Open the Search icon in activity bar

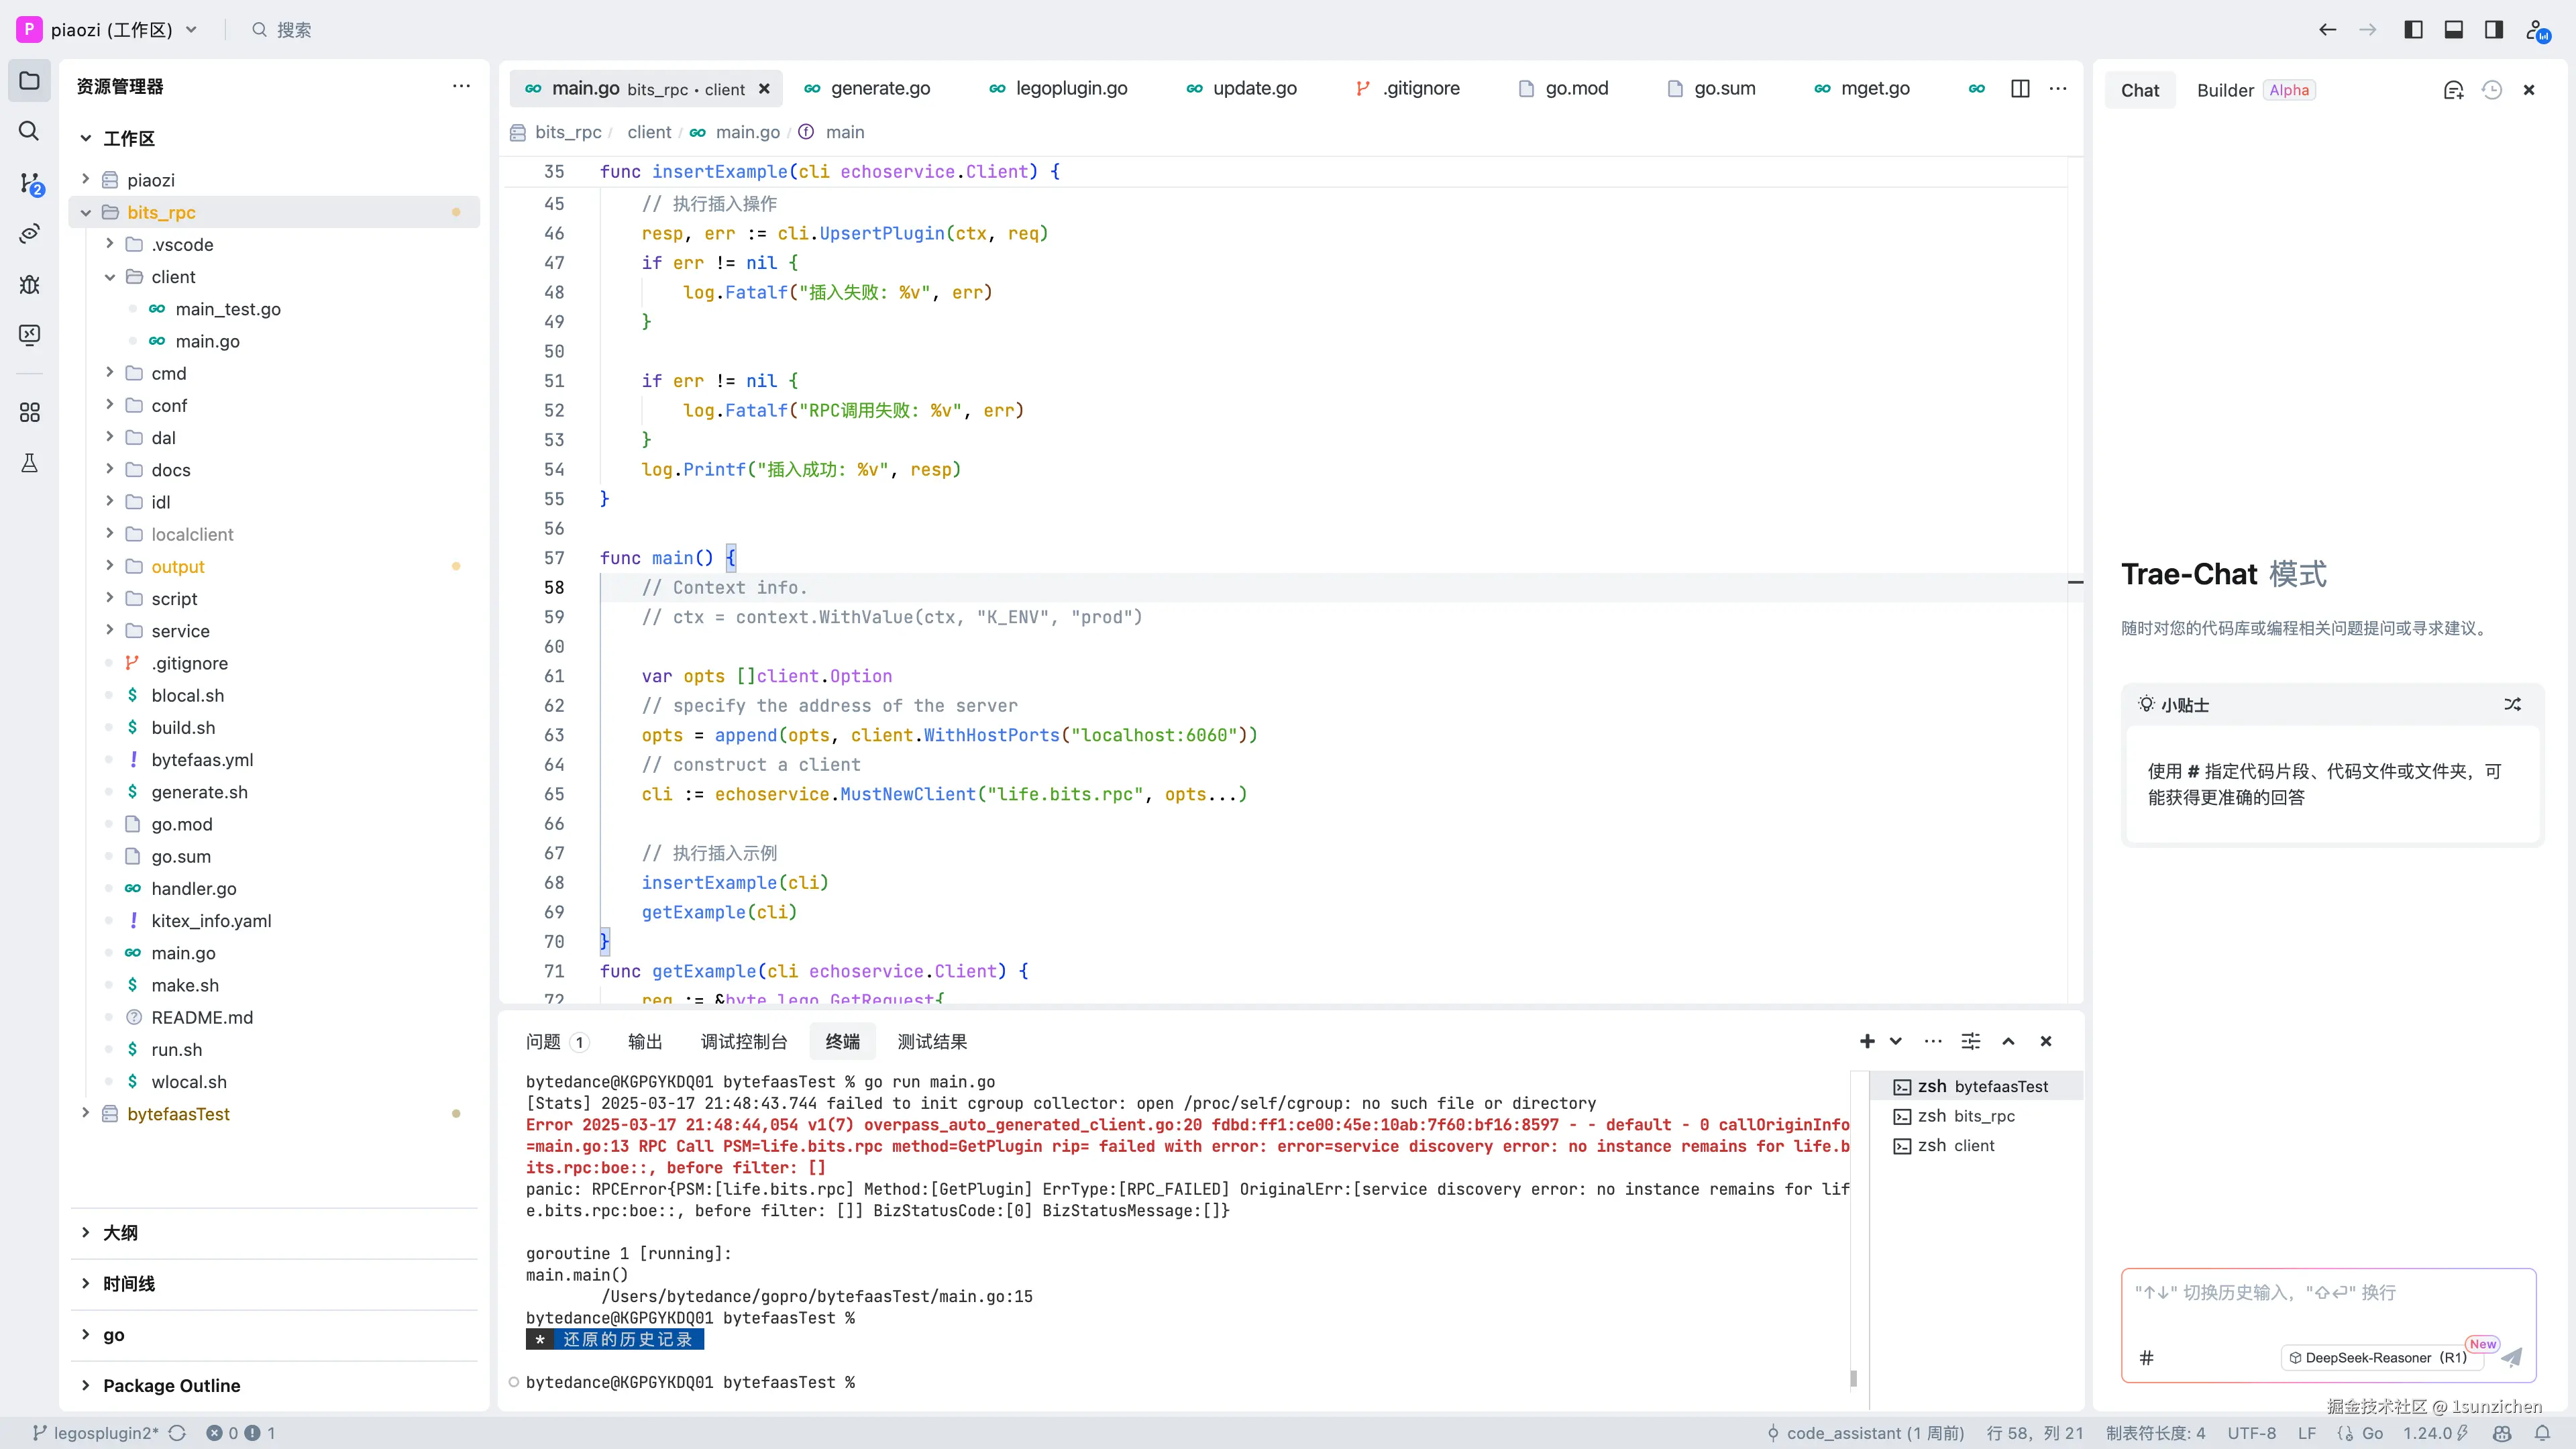click(x=29, y=131)
